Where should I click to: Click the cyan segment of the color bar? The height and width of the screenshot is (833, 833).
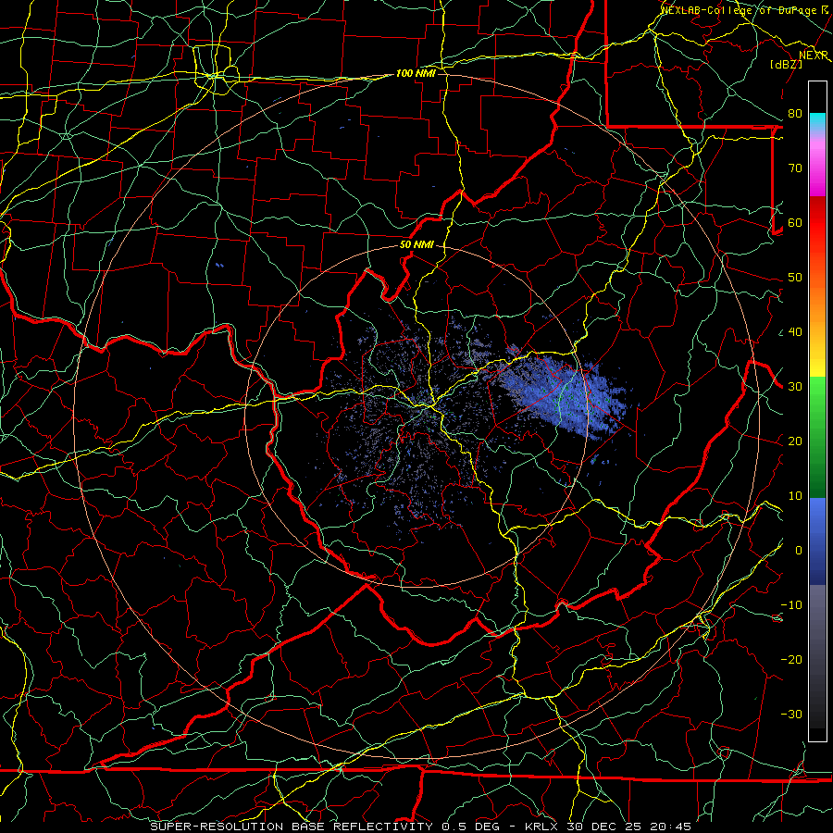tap(817, 122)
